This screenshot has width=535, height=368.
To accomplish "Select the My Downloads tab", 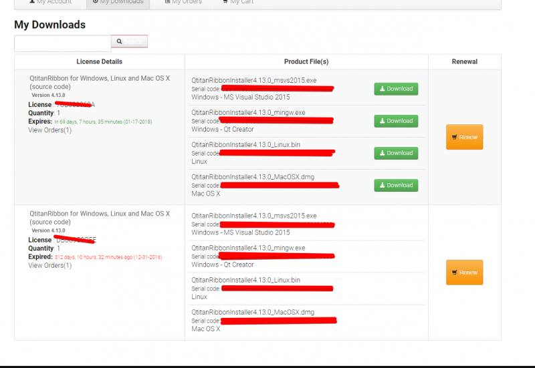I will pos(118,3).
